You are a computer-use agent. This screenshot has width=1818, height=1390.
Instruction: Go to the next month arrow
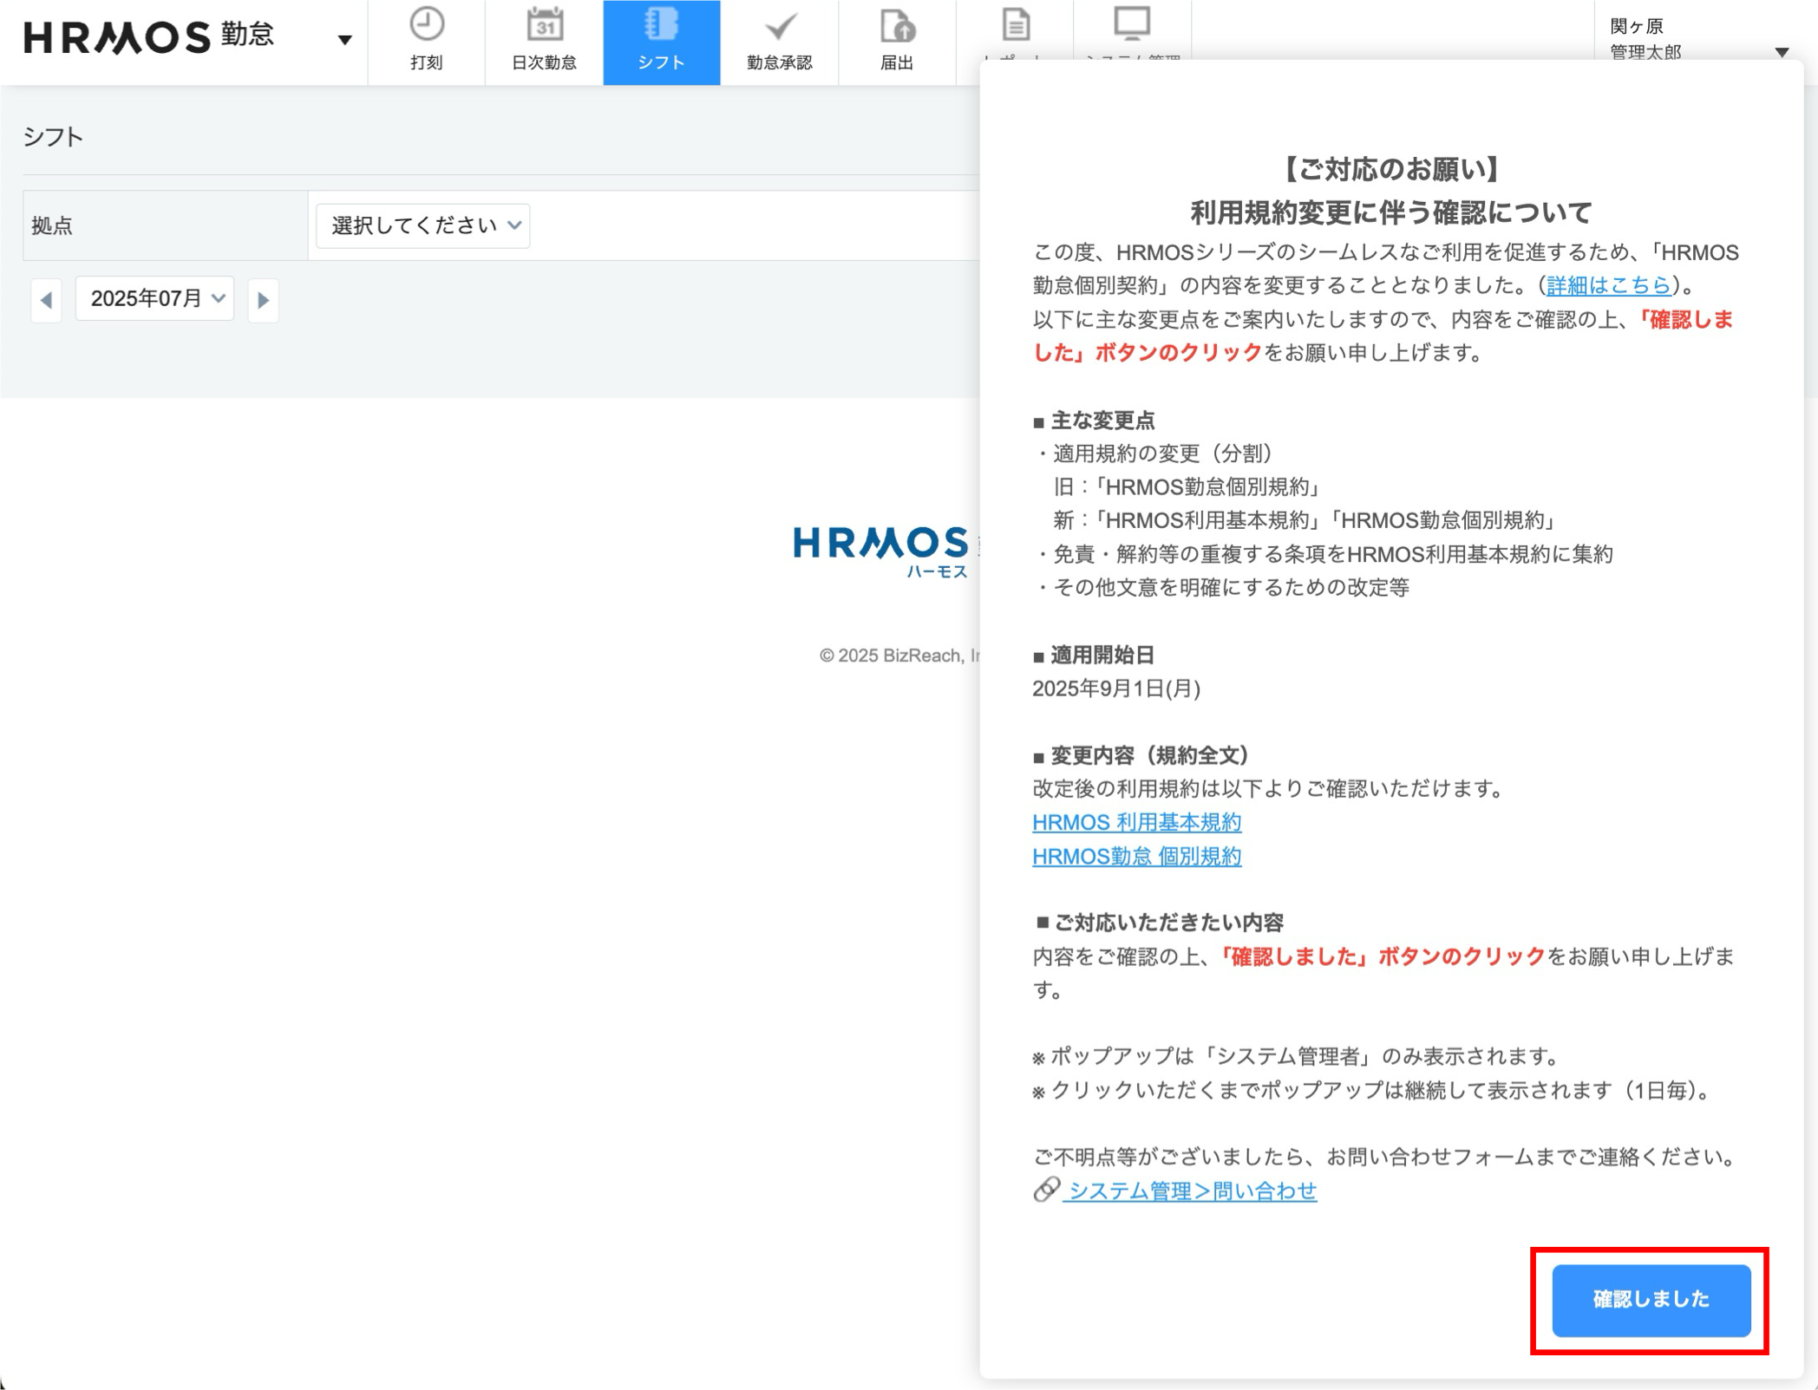[263, 300]
